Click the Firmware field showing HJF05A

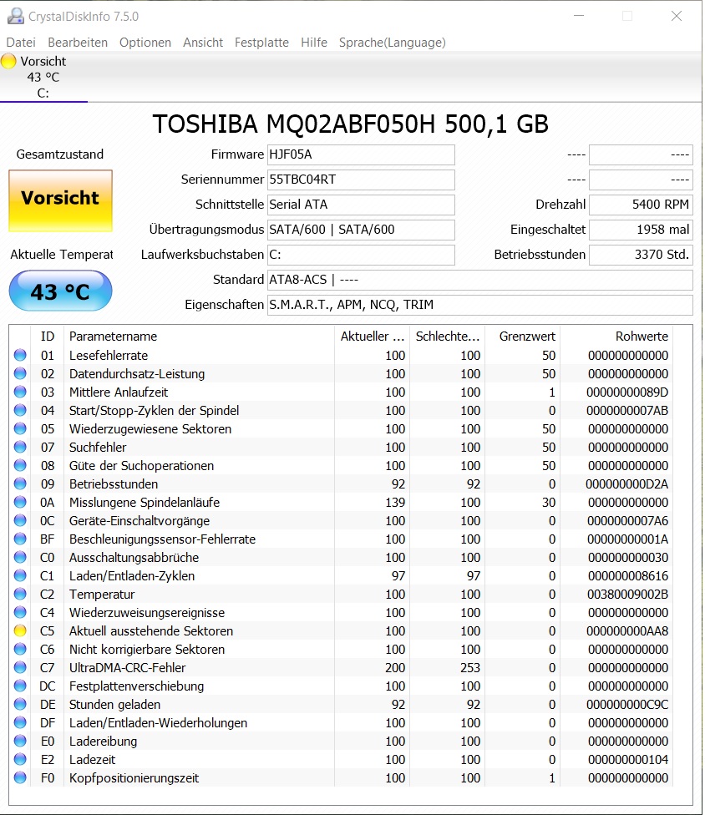click(361, 154)
